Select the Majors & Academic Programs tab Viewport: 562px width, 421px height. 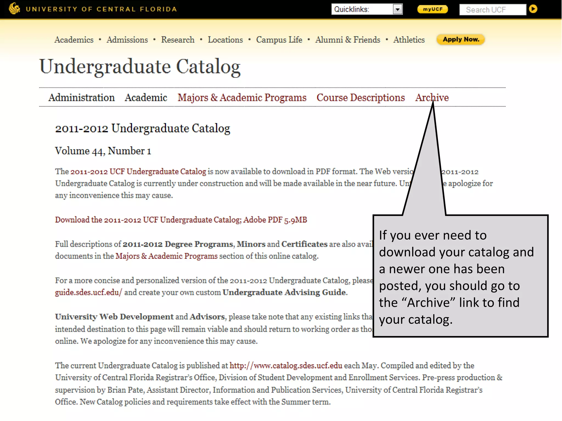coord(242,98)
